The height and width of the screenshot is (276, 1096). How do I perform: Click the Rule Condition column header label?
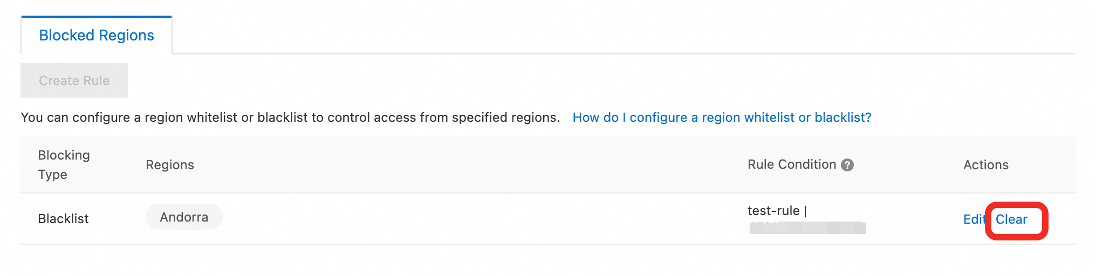pos(791,164)
